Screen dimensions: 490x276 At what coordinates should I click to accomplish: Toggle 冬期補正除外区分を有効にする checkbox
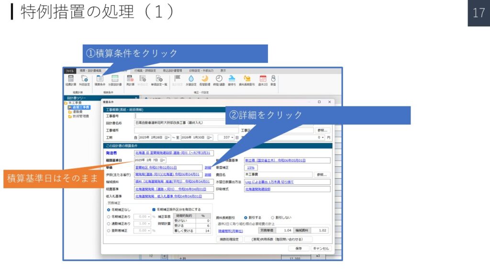coord(154,209)
